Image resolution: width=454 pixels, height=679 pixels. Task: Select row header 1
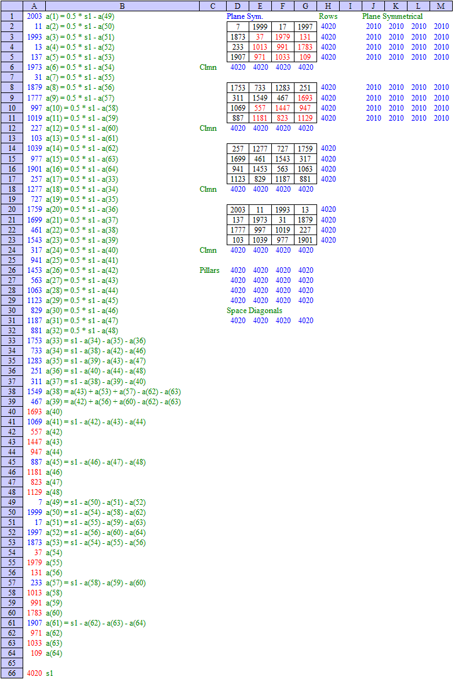coord(12,16)
